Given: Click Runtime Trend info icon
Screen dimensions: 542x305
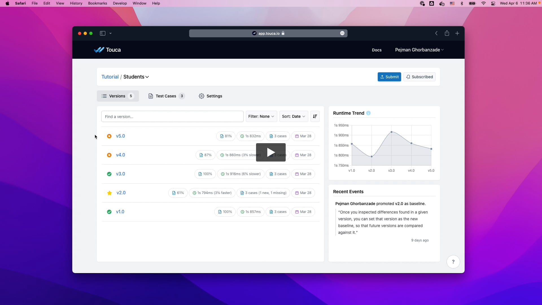Looking at the screenshot, I should 368,113.
